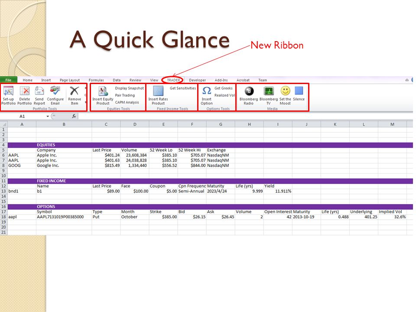Click the Set-up Portfolio icon
This screenshot has width=416, height=312.
[8, 91]
